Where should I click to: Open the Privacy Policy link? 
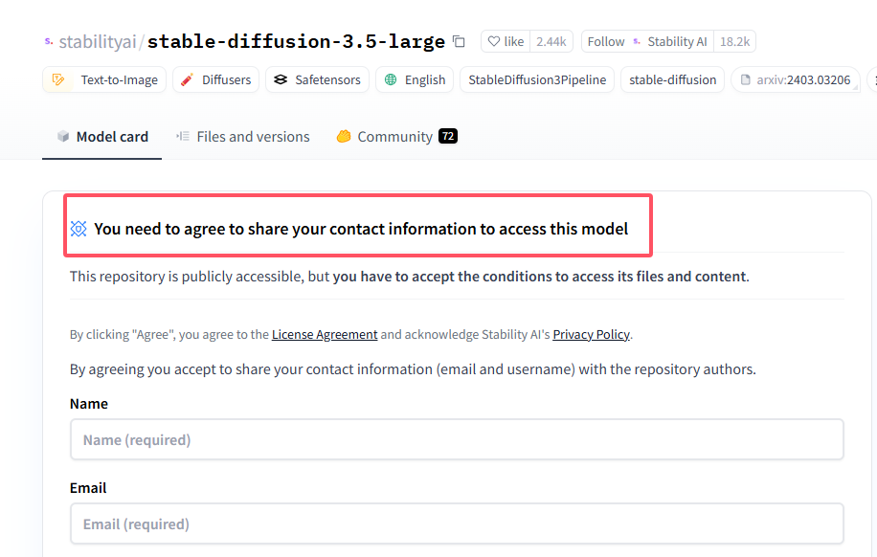click(x=591, y=334)
